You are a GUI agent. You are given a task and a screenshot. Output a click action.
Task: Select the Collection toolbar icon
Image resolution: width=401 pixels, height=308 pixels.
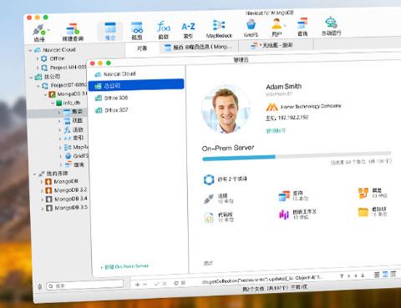110,28
